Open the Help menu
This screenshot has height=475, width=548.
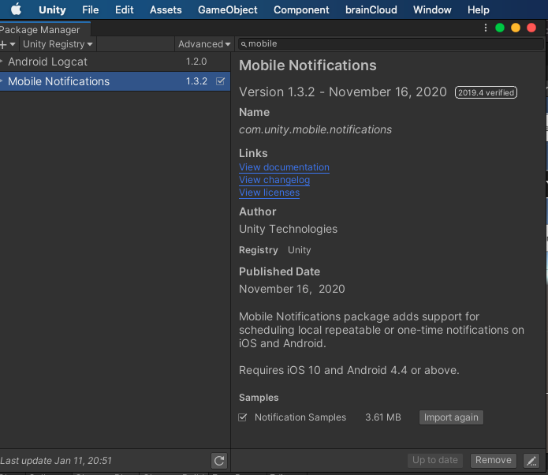tap(478, 9)
